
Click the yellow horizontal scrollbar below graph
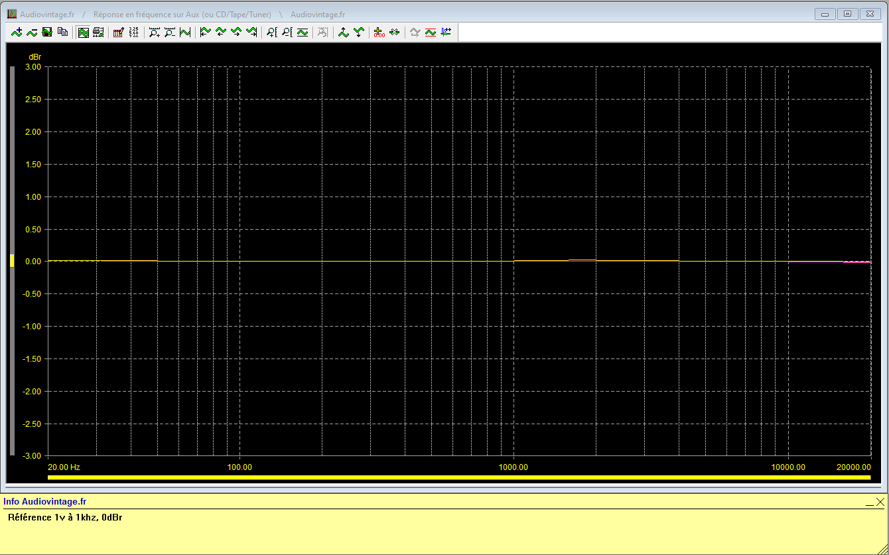pyautogui.click(x=459, y=477)
